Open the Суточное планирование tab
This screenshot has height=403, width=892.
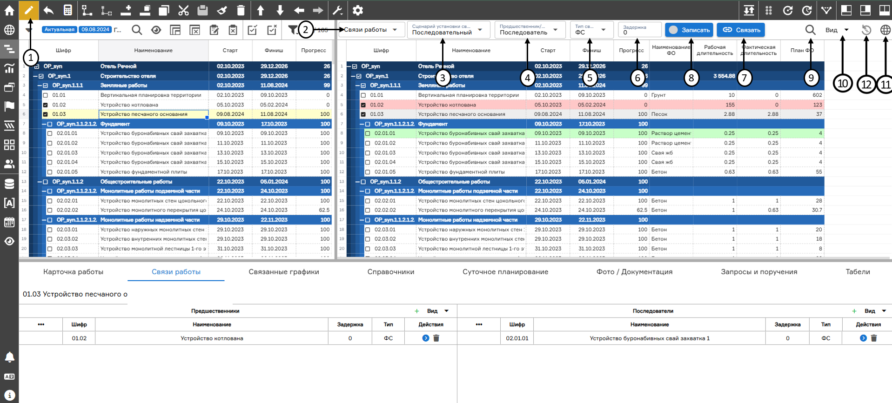[x=505, y=272]
